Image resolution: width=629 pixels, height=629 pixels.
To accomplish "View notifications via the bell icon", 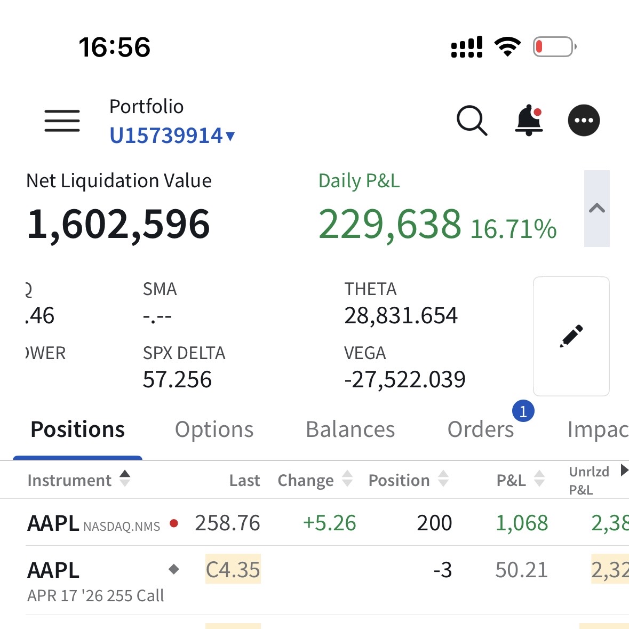I will [x=529, y=121].
